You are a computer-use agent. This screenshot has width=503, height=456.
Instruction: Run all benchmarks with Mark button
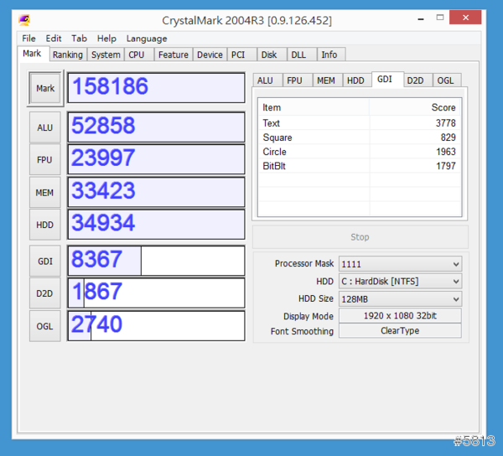tap(45, 88)
